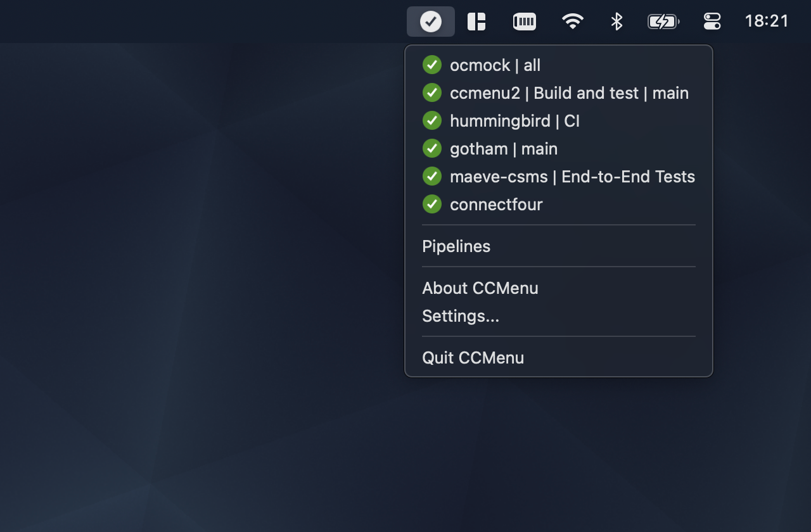Quit the CCMenu application

tap(473, 357)
